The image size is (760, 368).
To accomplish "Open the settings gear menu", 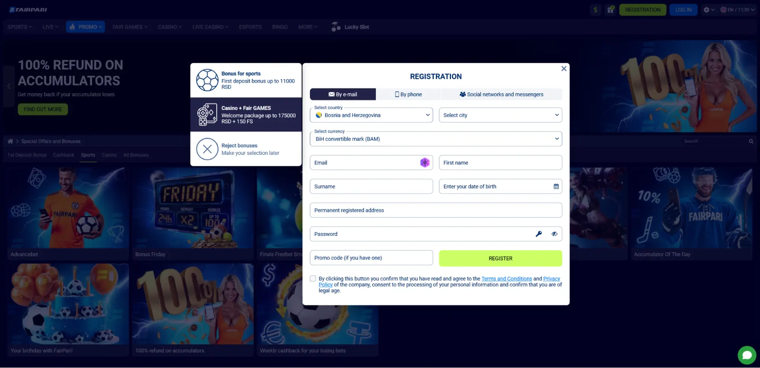I will 709,10.
